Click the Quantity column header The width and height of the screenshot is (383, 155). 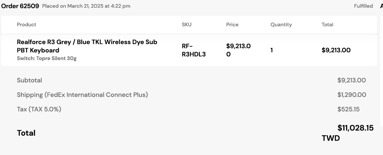click(281, 25)
